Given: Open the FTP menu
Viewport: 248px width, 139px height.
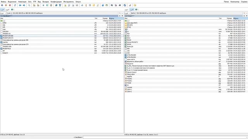Looking at the screenshot, I should point(34,2).
